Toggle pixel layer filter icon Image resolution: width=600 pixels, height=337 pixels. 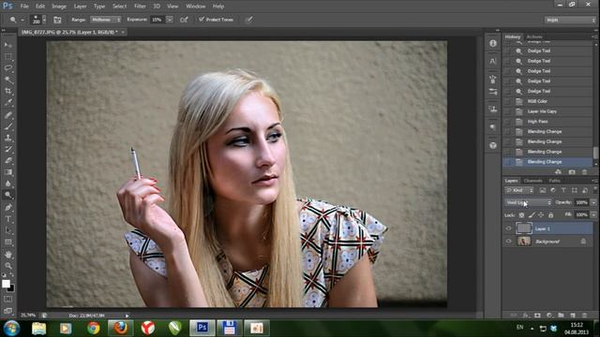click(x=543, y=190)
